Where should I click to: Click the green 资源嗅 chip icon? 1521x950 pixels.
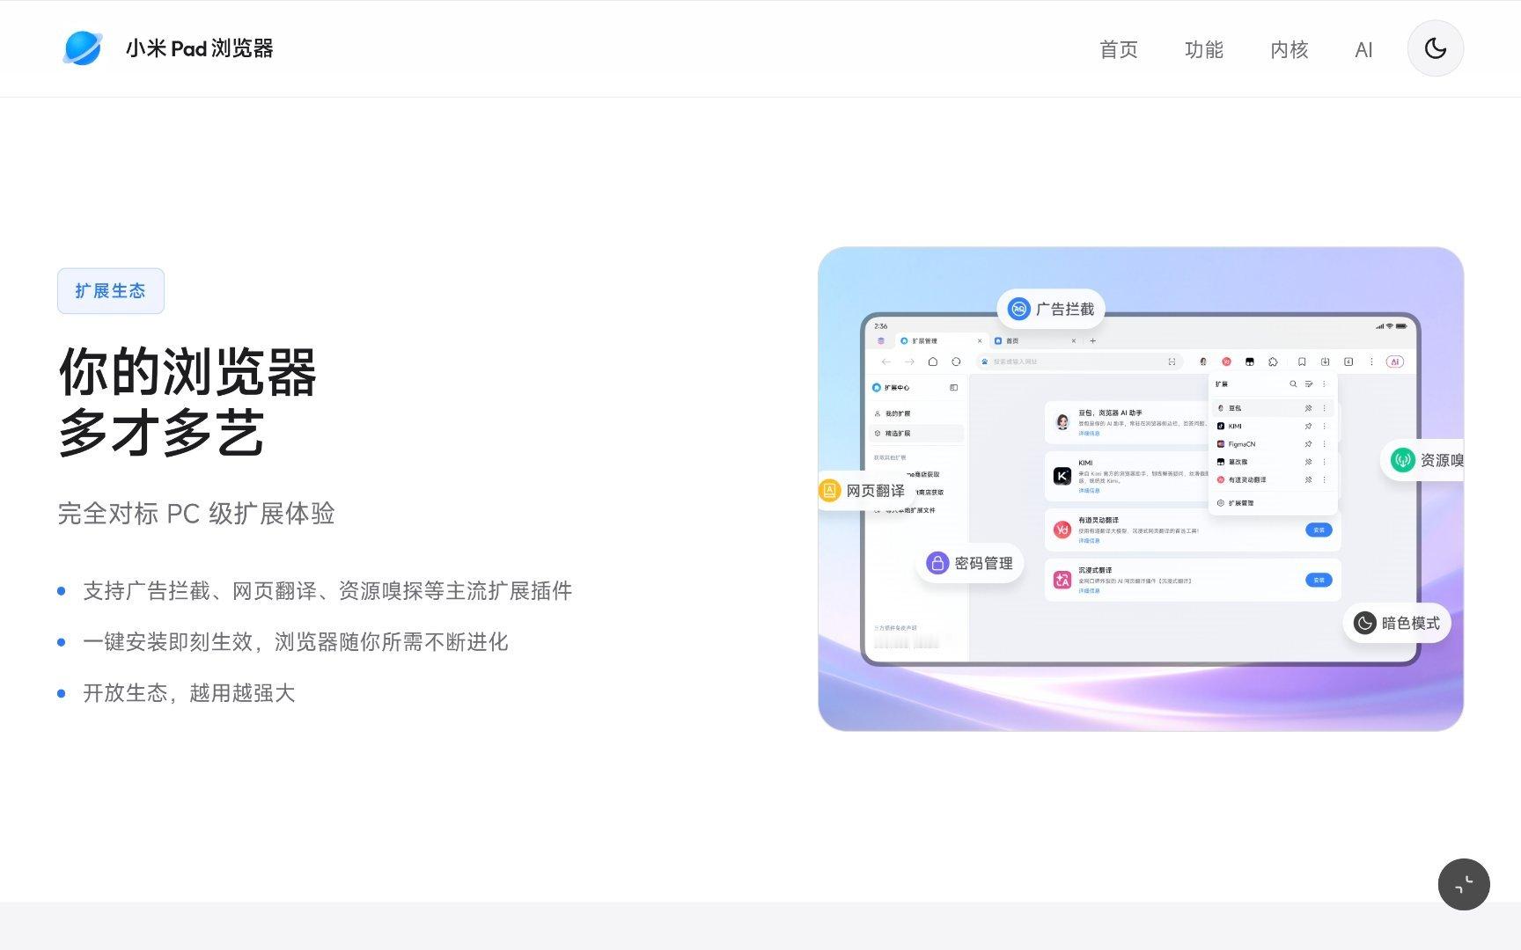coord(1403,460)
